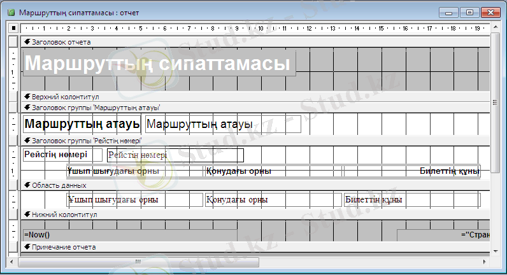This screenshot has height=275, width=507.
Task: Click the 'Рейстің нөмері' text box field
Action: click(x=175, y=155)
